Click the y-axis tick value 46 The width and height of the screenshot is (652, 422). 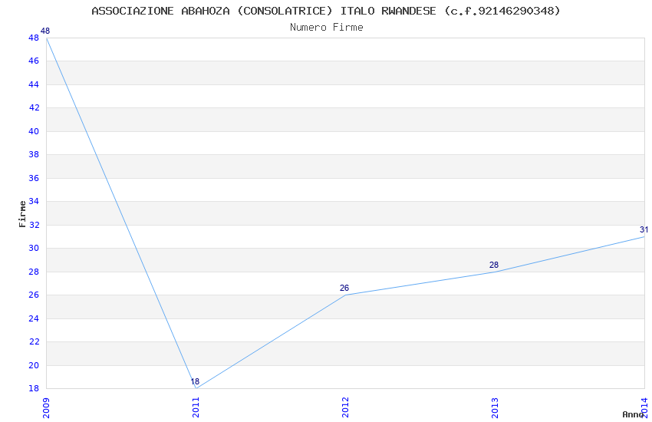34,61
